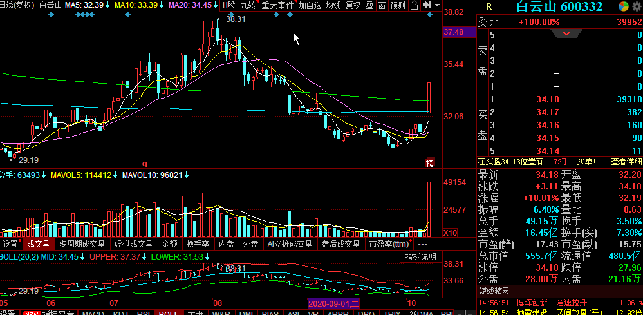
Task: Click the 跌停 27.96 limit-down value
Action: click(x=629, y=267)
